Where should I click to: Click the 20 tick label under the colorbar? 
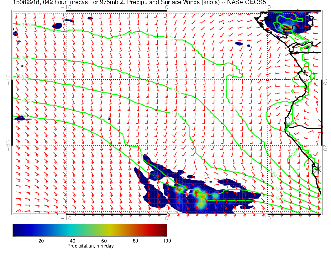tap(41, 241)
